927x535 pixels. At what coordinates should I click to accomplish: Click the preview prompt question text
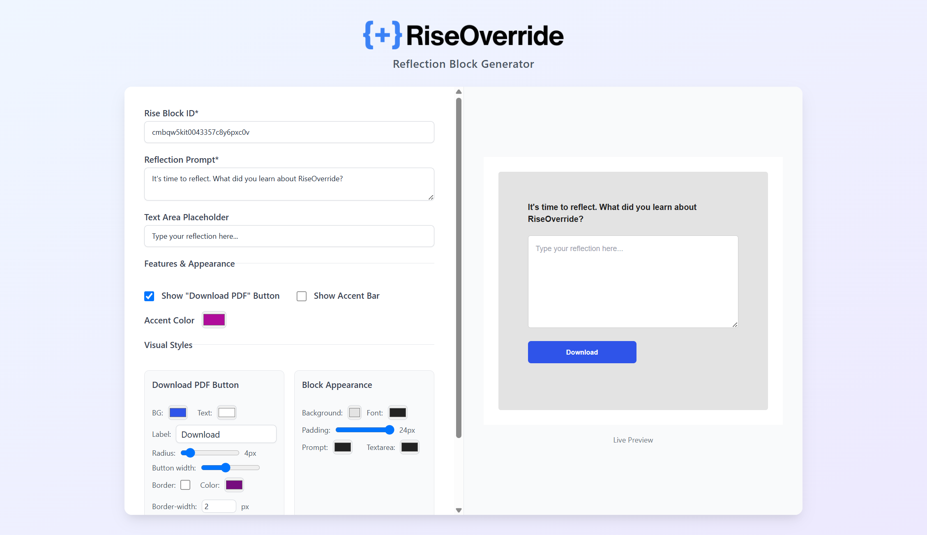coord(612,213)
